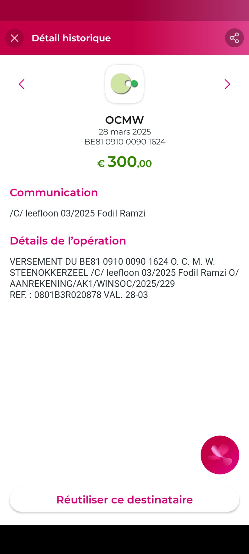The width and height of the screenshot is (249, 554).
Task: Close the Détail historique screen
Action: tap(15, 38)
